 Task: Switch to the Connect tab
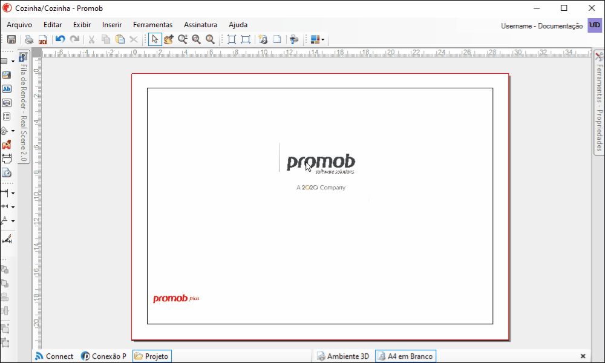click(x=54, y=356)
